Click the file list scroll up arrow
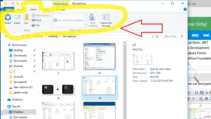Screen dimensions: 211x119 [125, 43]
